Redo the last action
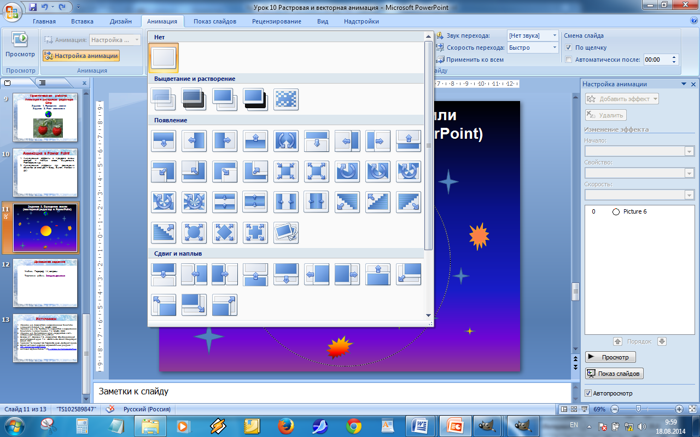Screen dimensions: 700x437 [62, 7]
